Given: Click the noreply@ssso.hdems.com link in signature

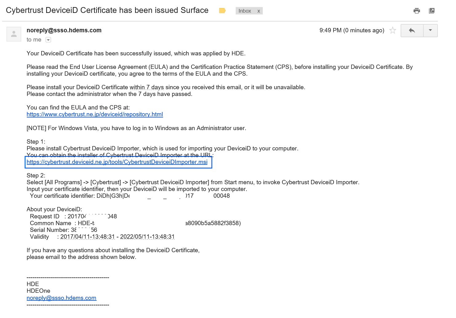Looking at the screenshot, I should click(62, 298).
